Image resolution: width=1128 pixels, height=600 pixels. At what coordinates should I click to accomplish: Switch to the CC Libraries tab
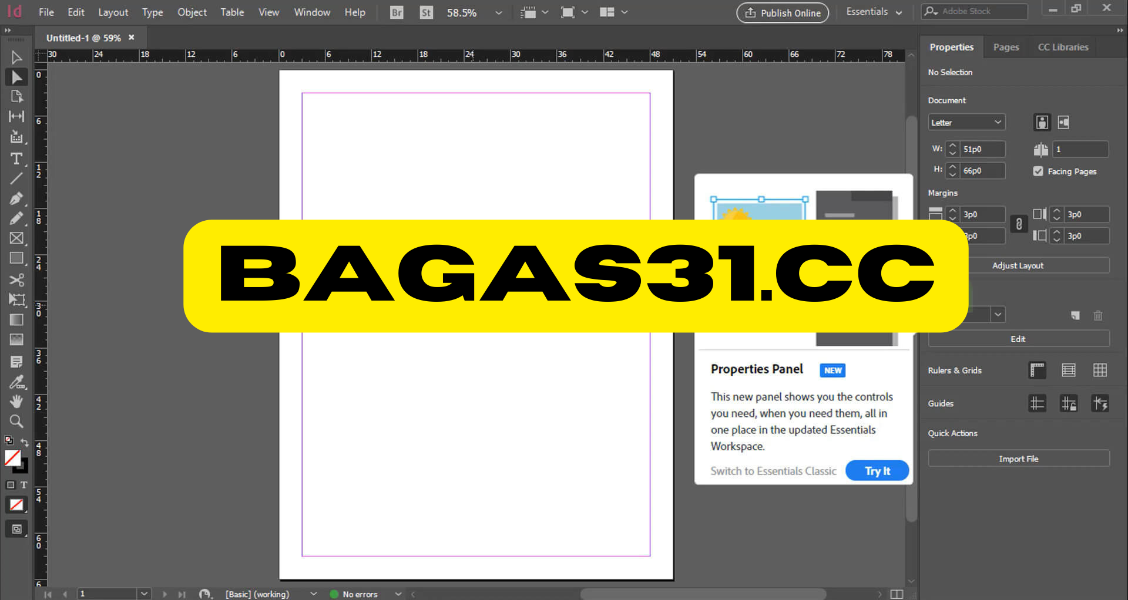pyautogui.click(x=1063, y=47)
